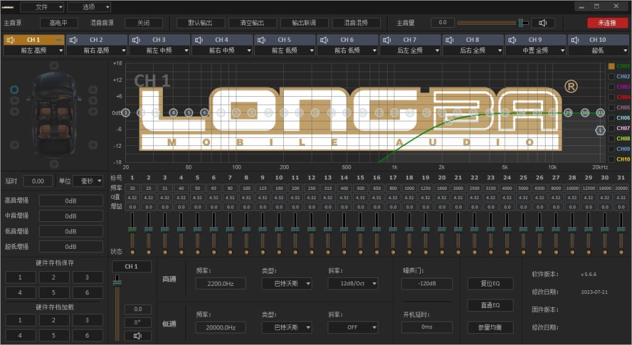Click EQ node 1 on the graph

pyautogui.click(x=126, y=113)
